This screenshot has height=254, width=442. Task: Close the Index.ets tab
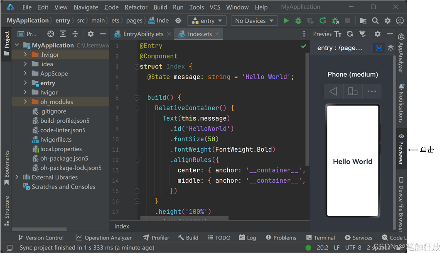[x=217, y=34]
